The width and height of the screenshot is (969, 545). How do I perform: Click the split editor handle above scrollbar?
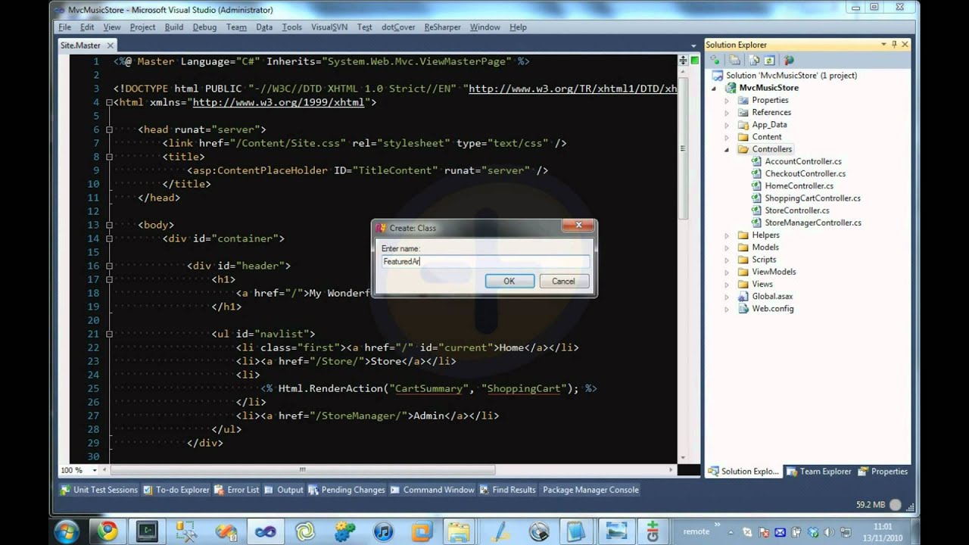(x=683, y=61)
